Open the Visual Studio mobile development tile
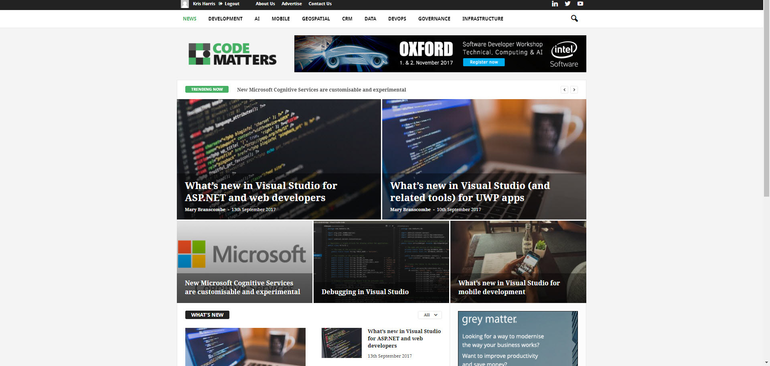 [518, 262]
